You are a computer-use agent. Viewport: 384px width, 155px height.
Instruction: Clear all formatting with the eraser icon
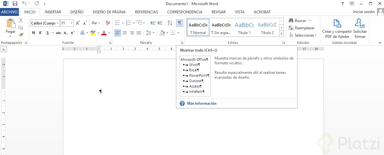(108, 23)
